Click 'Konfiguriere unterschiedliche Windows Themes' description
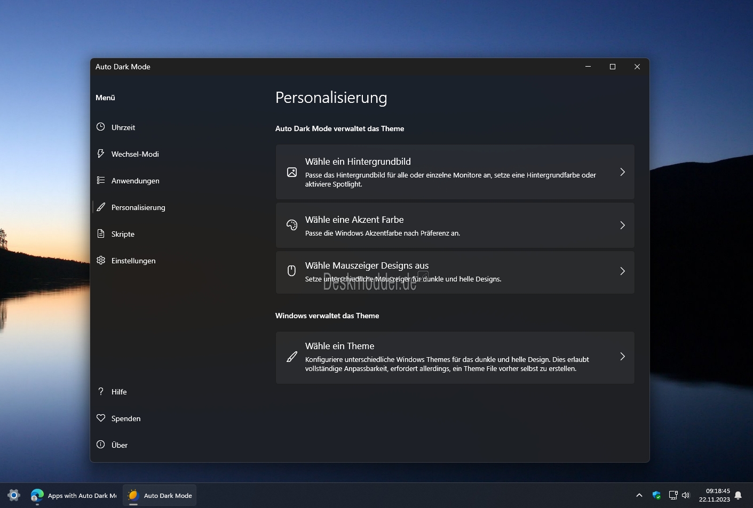This screenshot has width=753, height=508. (x=447, y=364)
